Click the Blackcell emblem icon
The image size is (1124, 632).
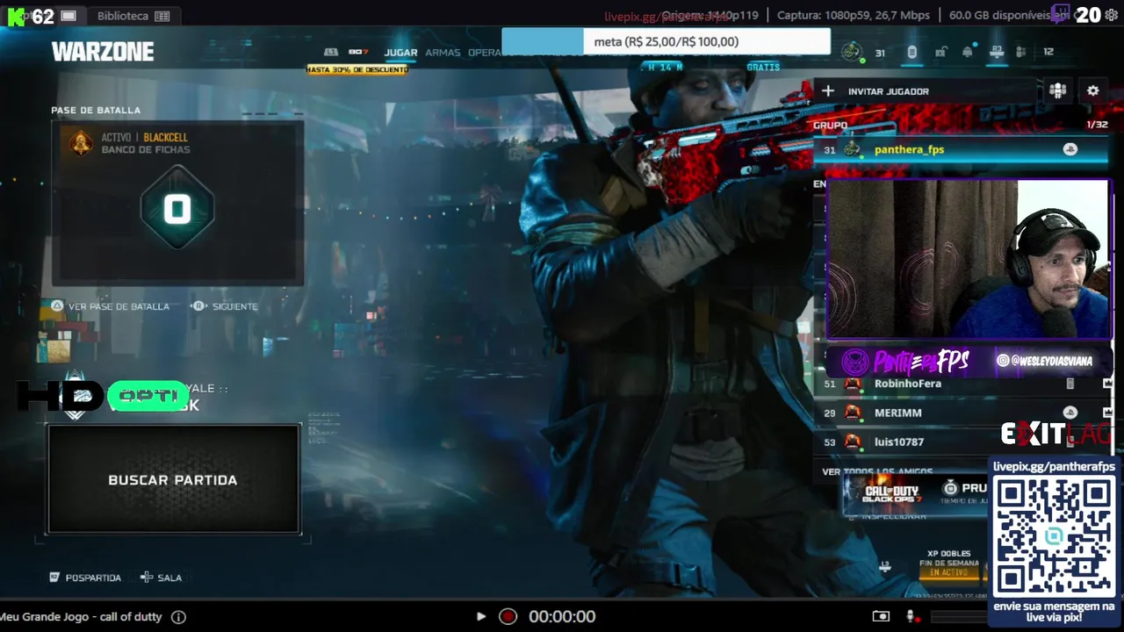[81, 142]
